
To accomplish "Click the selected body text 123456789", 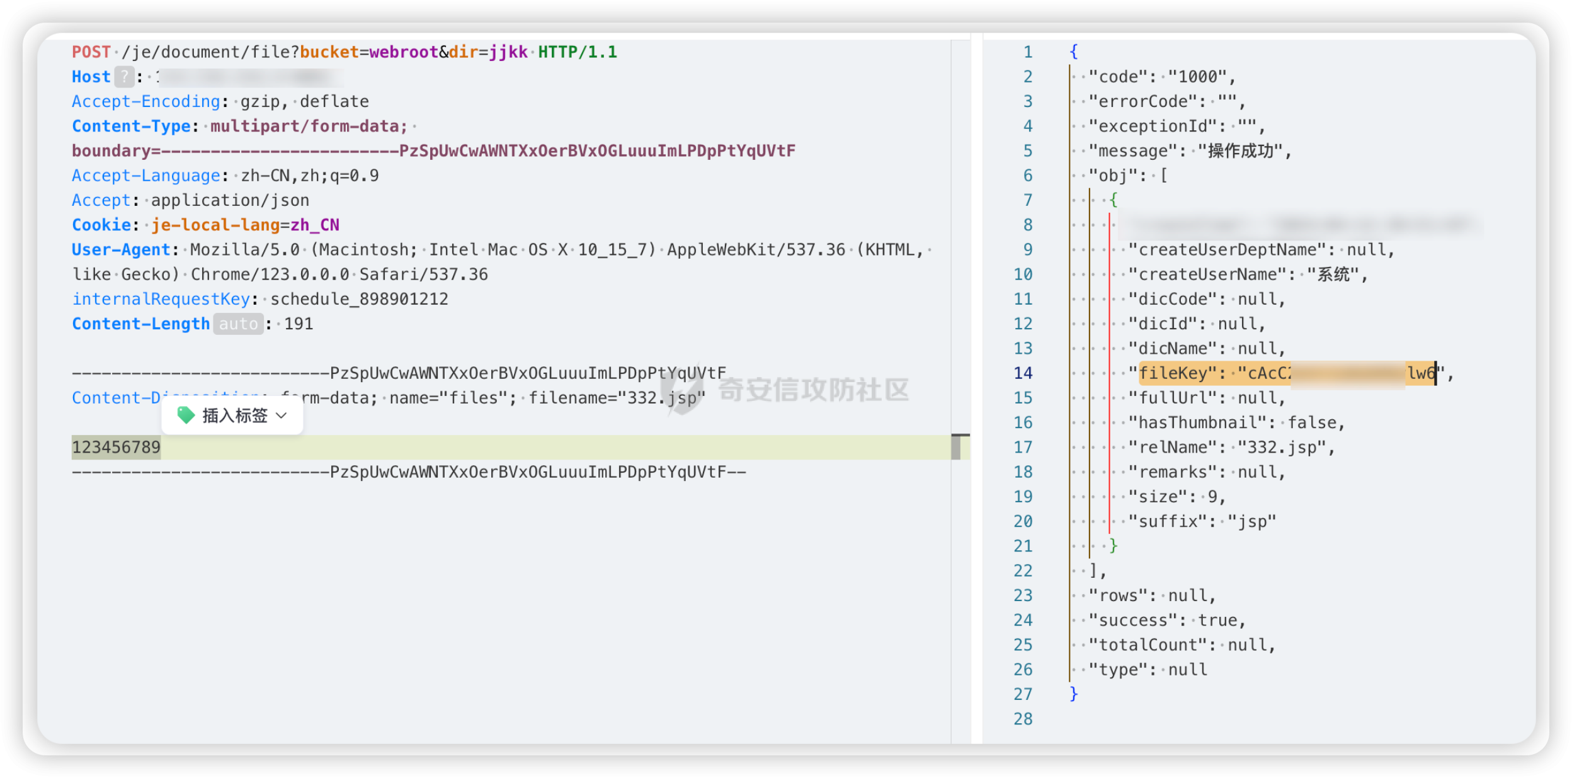I will click(x=116, y=448).
